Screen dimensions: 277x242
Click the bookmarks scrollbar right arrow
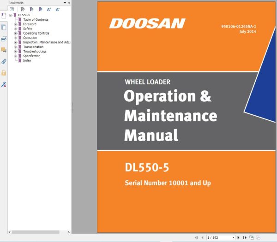[x=69, y=232]
